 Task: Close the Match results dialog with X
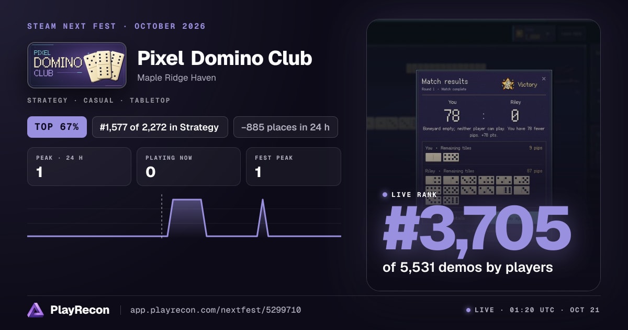pos(543,79)
